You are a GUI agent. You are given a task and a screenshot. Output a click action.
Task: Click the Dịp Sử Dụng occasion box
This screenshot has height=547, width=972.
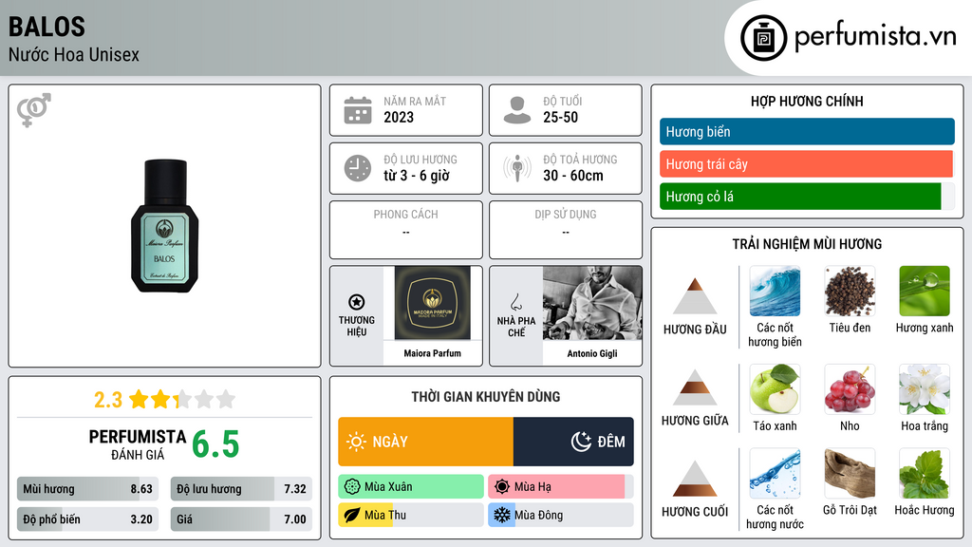pyautogui.click(x=566, y=230)
